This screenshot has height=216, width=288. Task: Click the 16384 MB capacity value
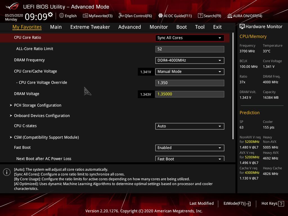pos(271,98)
